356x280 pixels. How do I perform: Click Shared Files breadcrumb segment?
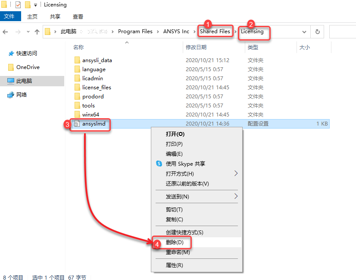pyautogui.click(x=215, y=31)
